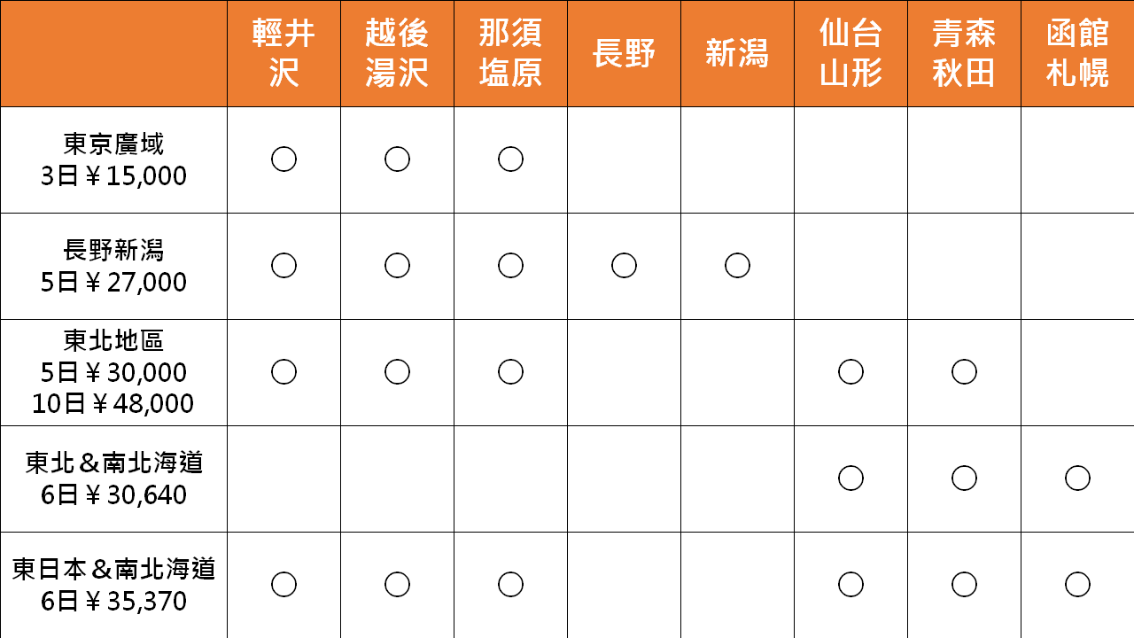Click the 函館札幌 column header
The image size is (1134, 638).
pyautogui.click(x=1077, y=53)
